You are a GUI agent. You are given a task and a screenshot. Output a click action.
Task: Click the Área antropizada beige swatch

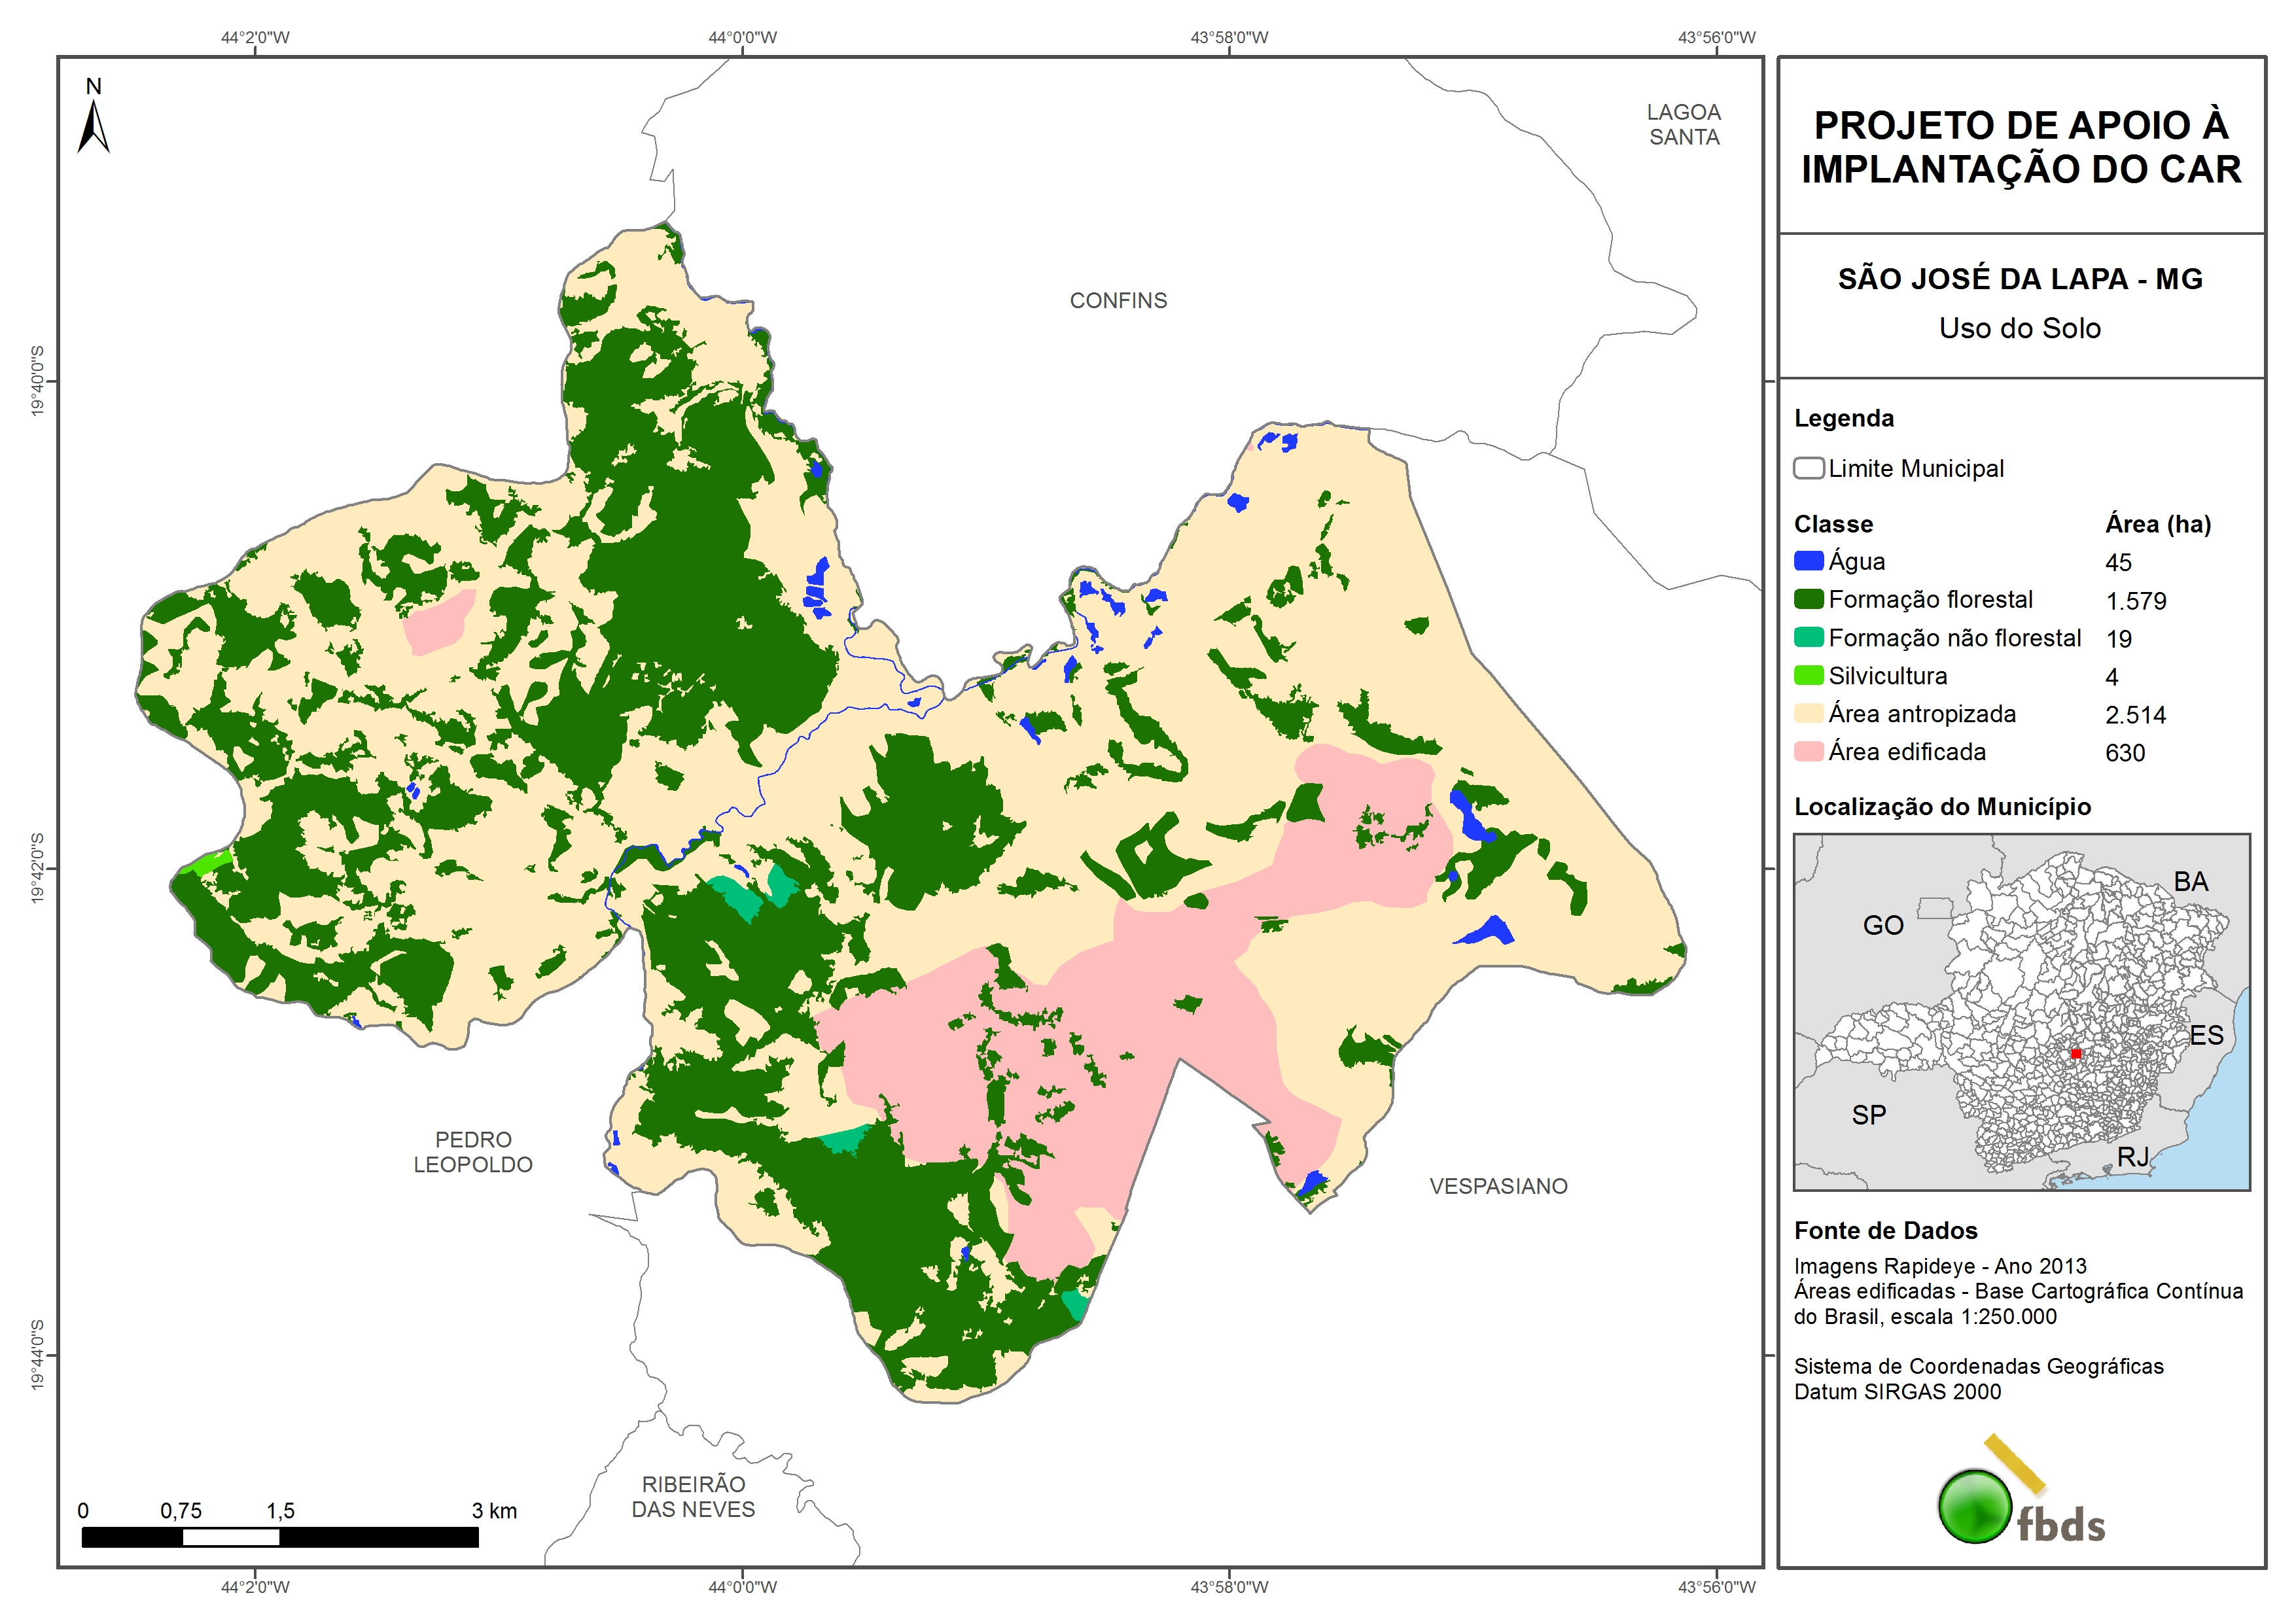click(x=1808, y=713)
